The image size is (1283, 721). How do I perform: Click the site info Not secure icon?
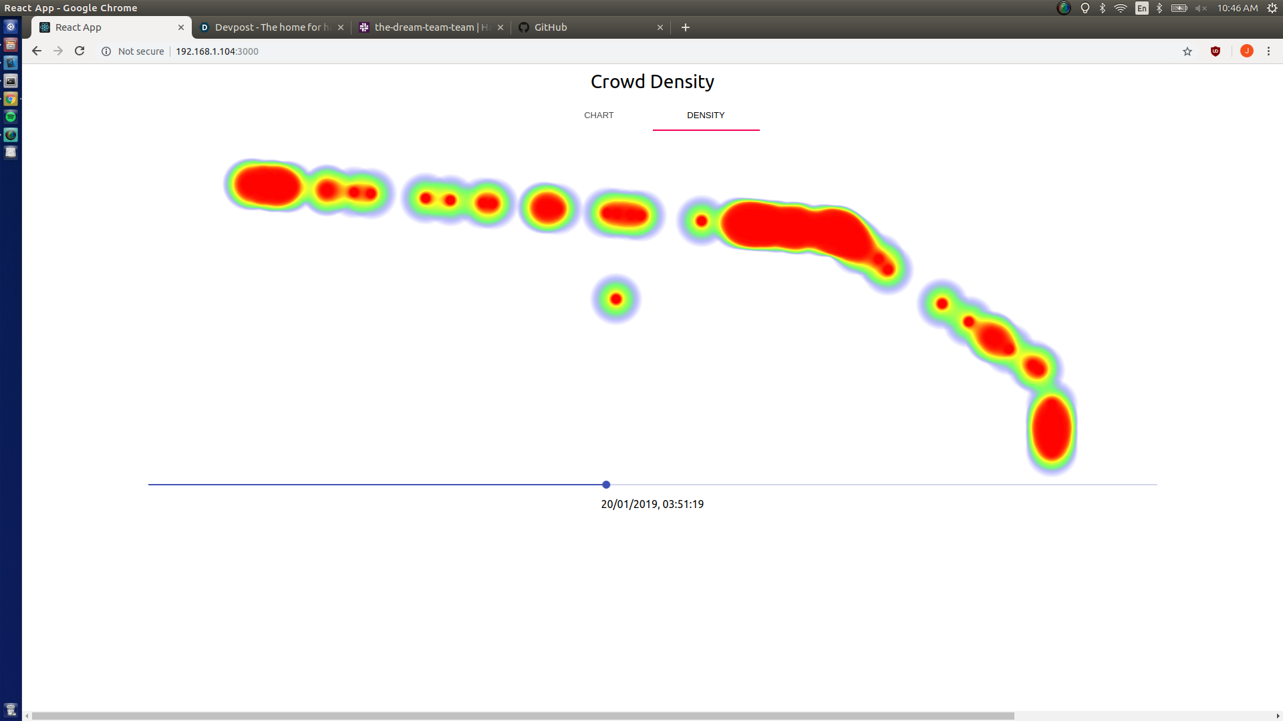click(106, 51)
